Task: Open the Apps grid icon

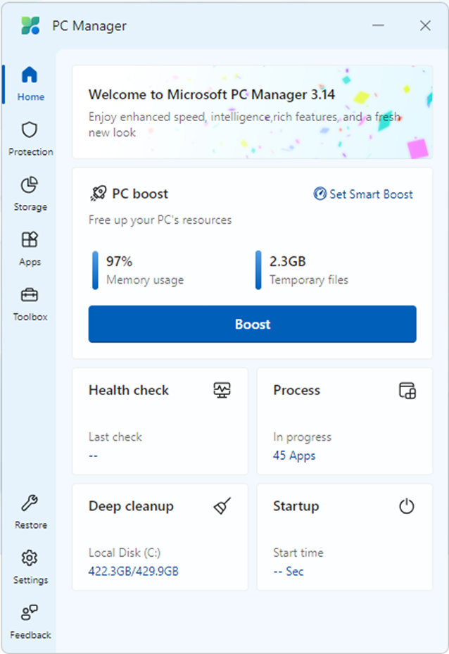Action: click(30, 240)
